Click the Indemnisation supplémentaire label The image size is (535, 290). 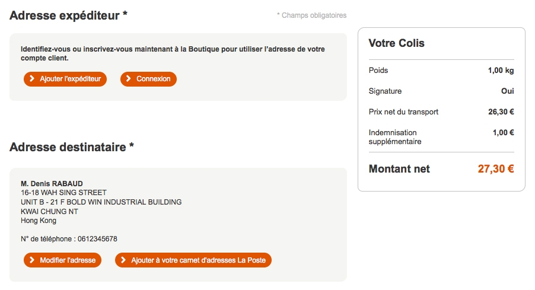click(x=395, y=137)
